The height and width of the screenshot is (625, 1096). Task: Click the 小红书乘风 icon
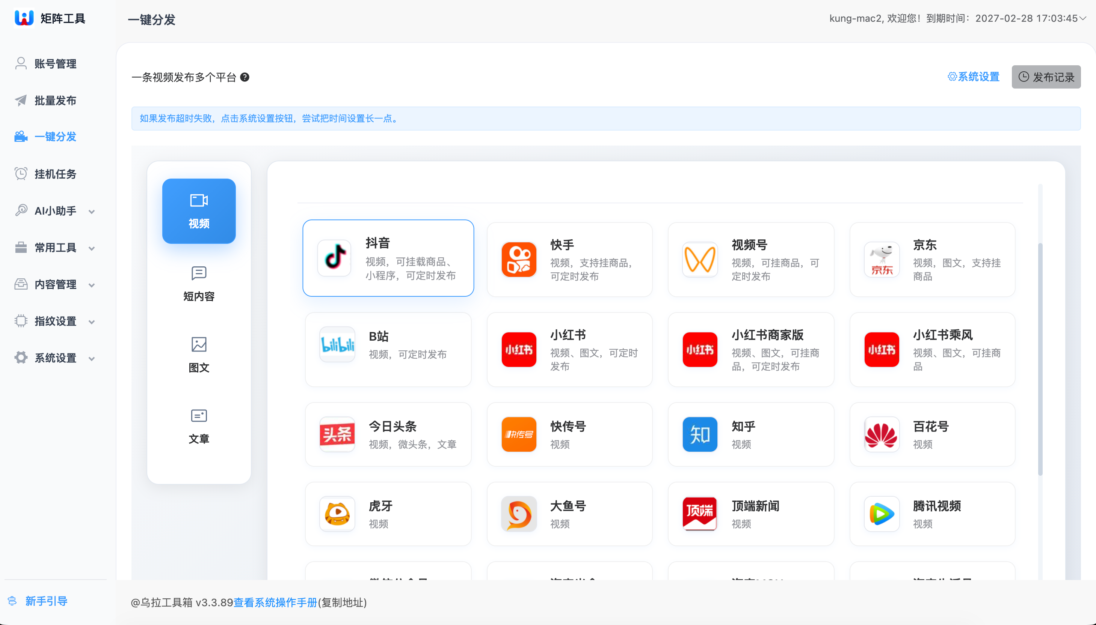[882, 349]
